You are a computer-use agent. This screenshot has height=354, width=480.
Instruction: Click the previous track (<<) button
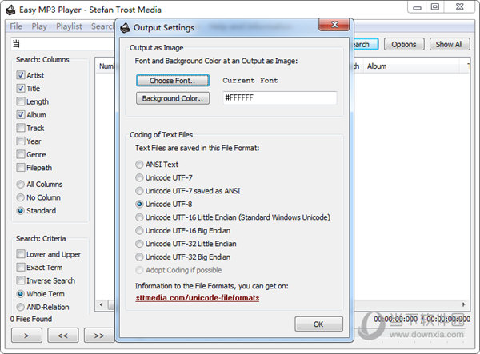(62, 336)
